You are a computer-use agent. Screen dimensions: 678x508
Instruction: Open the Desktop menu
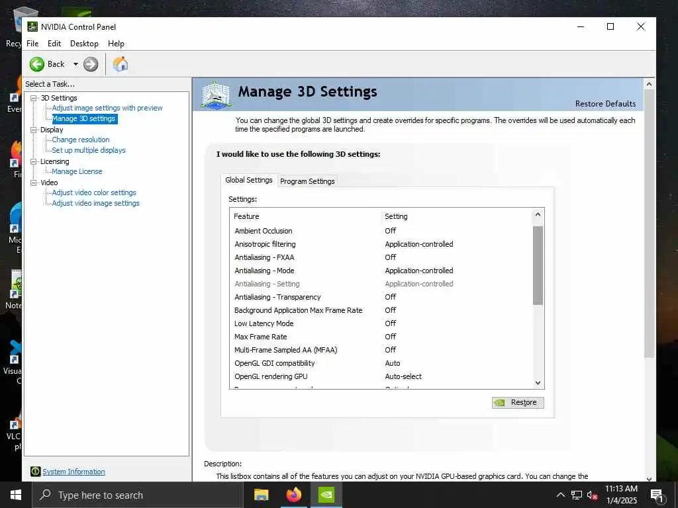click(84, 44)
